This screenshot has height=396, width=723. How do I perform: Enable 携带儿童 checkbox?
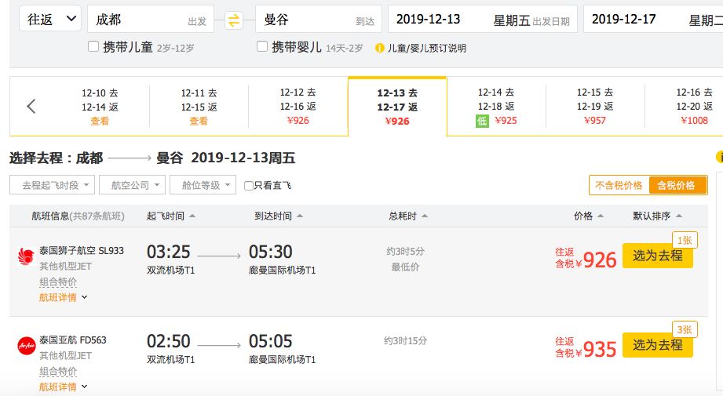click(93, 46)
